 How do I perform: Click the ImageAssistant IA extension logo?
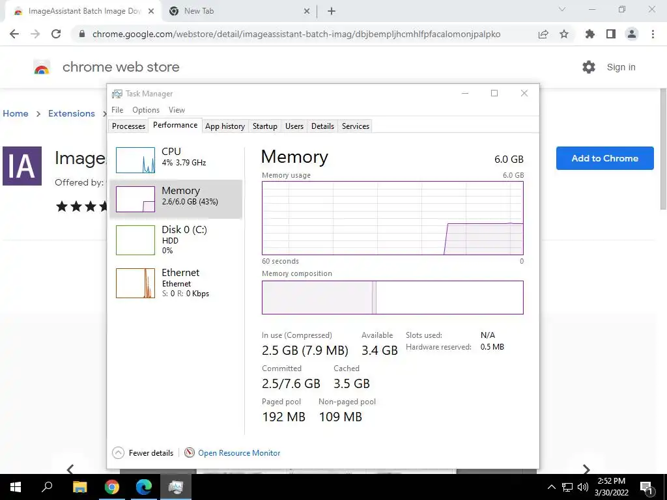pos(22,166)
